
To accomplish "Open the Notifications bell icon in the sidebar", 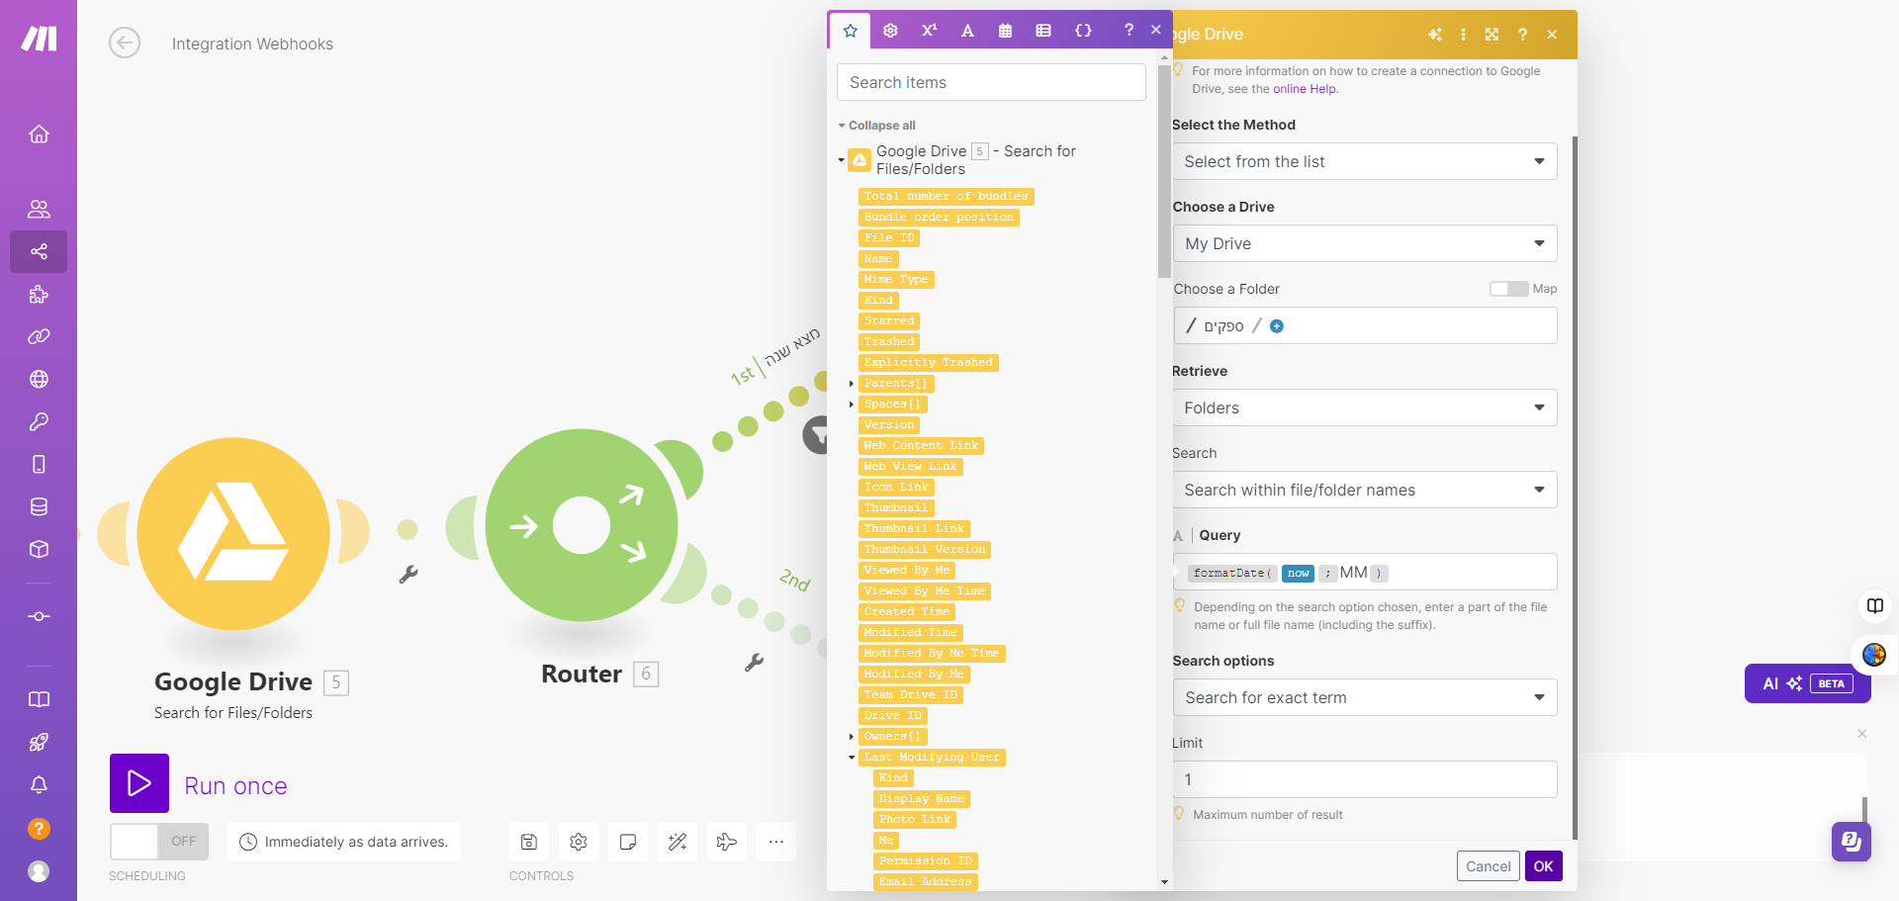I will point(39,784).
